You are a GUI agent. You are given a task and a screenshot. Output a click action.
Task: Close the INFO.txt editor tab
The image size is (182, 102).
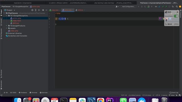point(84,10)
